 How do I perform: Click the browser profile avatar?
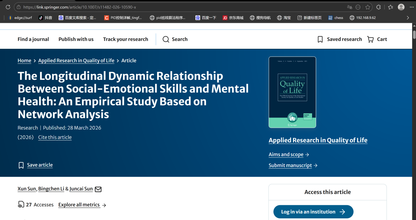[401, 7]
